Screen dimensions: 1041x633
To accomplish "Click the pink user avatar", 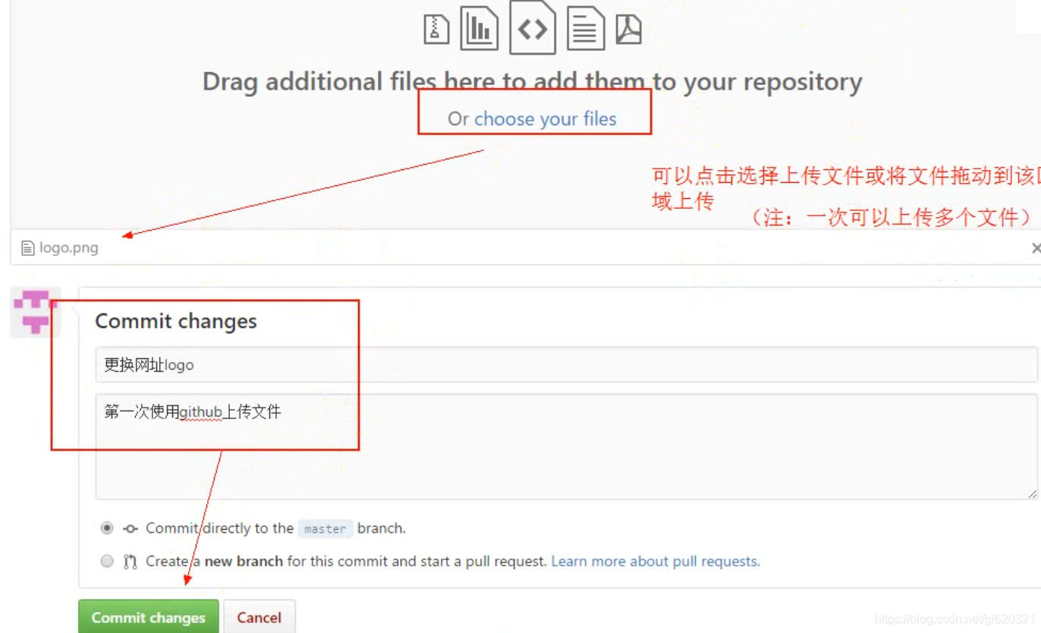I will click(x=35, y=312).
